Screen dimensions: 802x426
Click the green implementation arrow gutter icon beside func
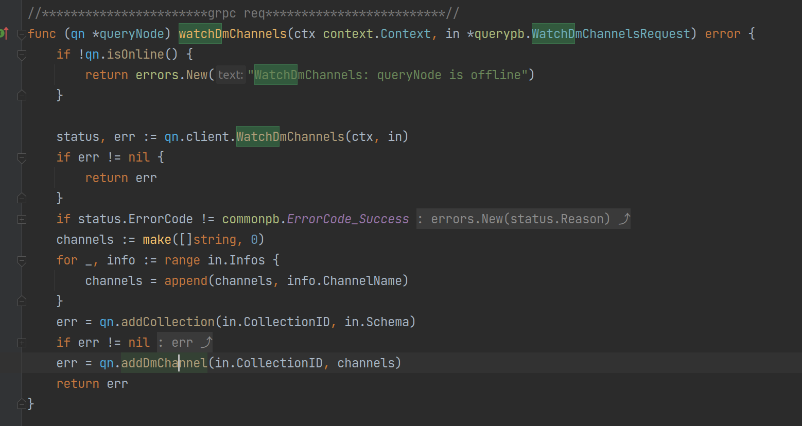[x=5, y=33]
